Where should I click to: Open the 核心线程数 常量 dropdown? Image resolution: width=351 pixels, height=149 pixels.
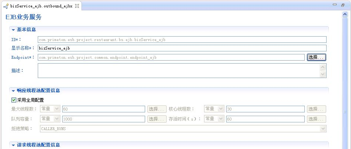tap(221, 109)
